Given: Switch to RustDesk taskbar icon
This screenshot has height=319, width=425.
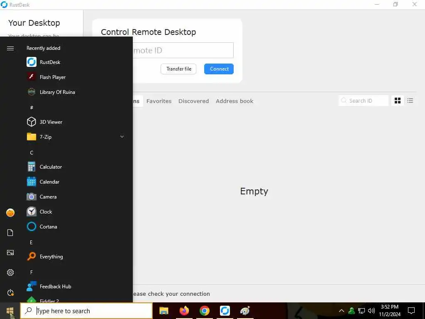Looking at the screenshot, I should (225, 311).
